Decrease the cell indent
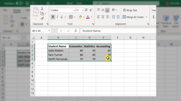The width and height of the screenshot is (181, 101). [x=114, y=17]
